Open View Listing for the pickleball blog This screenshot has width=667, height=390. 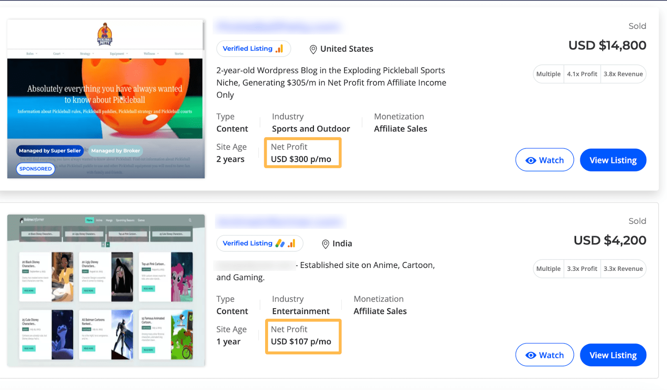(613, 160)
